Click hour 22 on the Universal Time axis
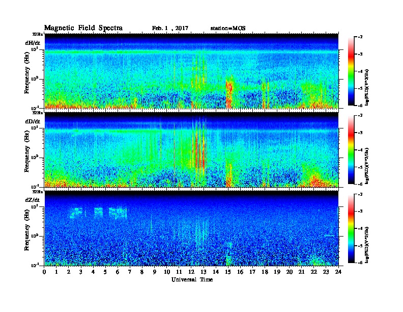 pyautogui.click(x=314, y=272)
